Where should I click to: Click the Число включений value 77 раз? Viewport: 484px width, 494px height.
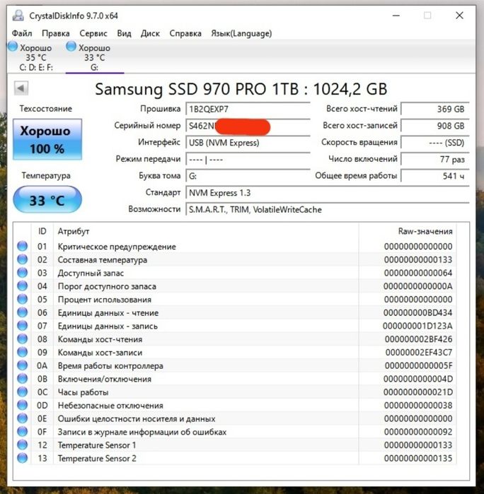coord(435,159)
